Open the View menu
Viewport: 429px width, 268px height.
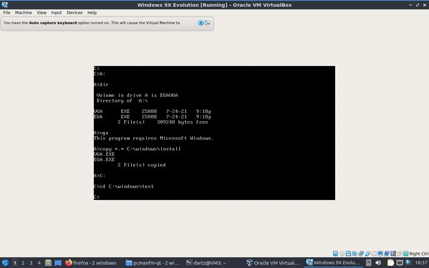coord(42,12)
